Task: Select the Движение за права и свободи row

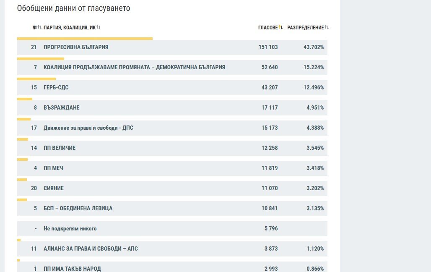Action: [x=172, y=128]
